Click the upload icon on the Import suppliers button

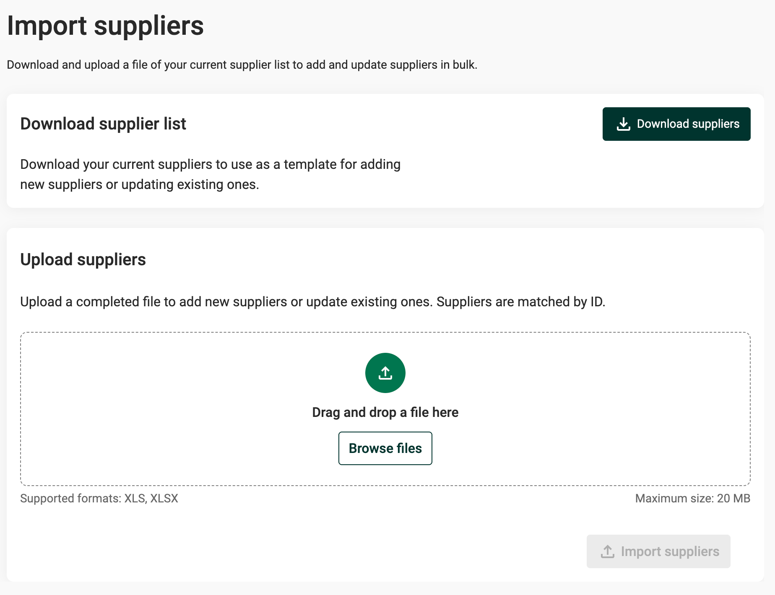607,551
